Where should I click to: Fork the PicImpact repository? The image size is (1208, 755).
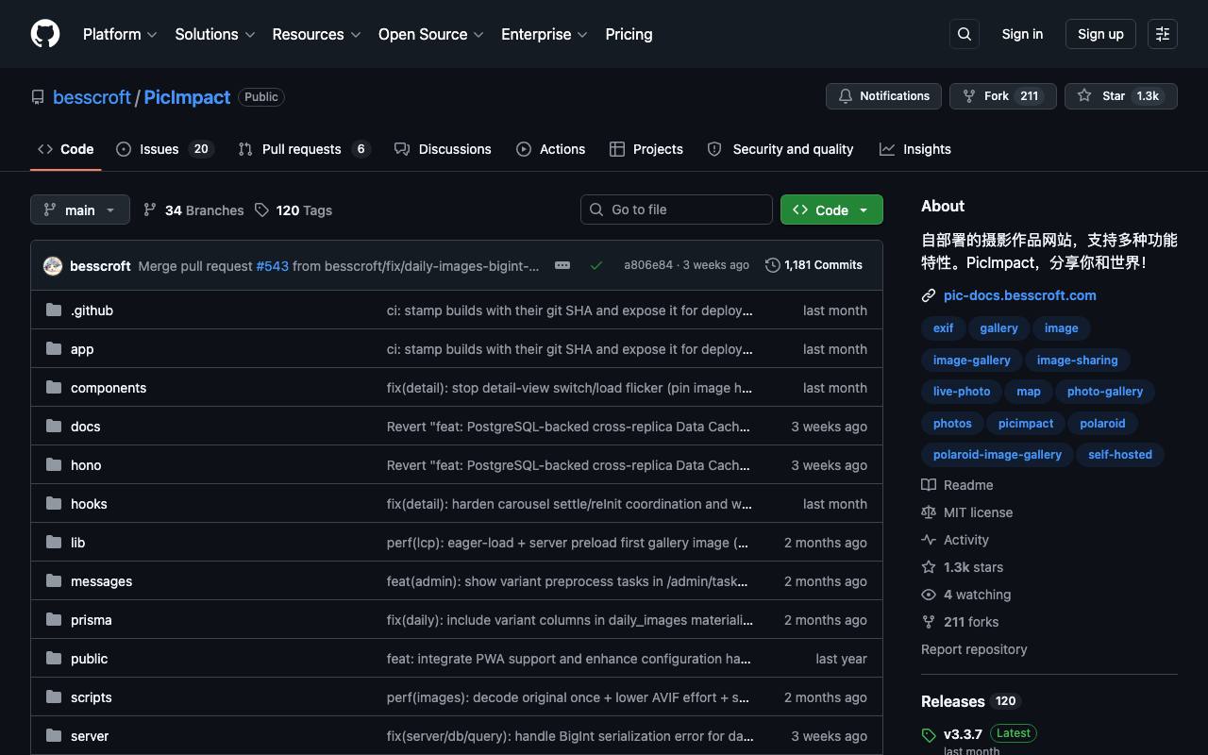(x=1003, y=96)
